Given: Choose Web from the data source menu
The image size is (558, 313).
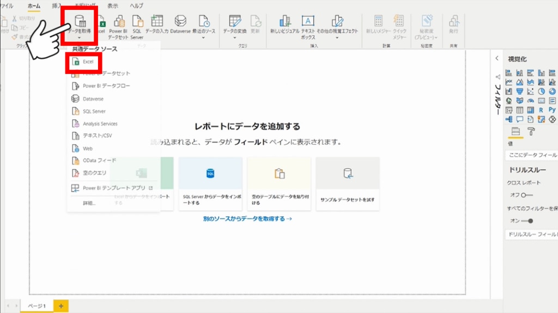Looking at the screenshot, I should click(x=113, y=148).
